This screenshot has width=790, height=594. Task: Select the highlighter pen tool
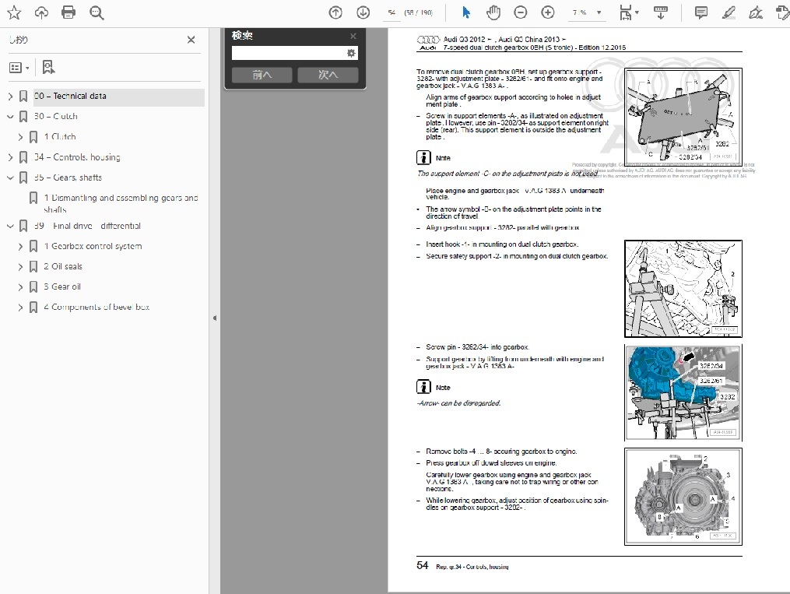pos(729,12)
